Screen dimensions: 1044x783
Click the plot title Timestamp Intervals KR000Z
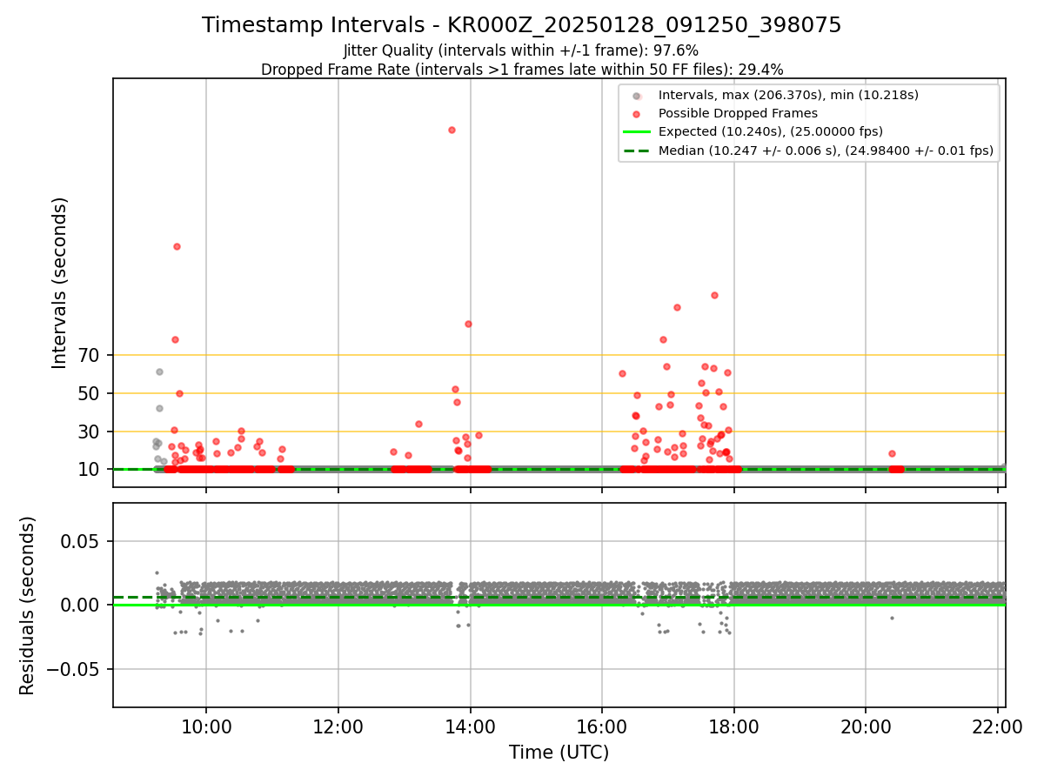pyautogui.click(x=521, y=25)
